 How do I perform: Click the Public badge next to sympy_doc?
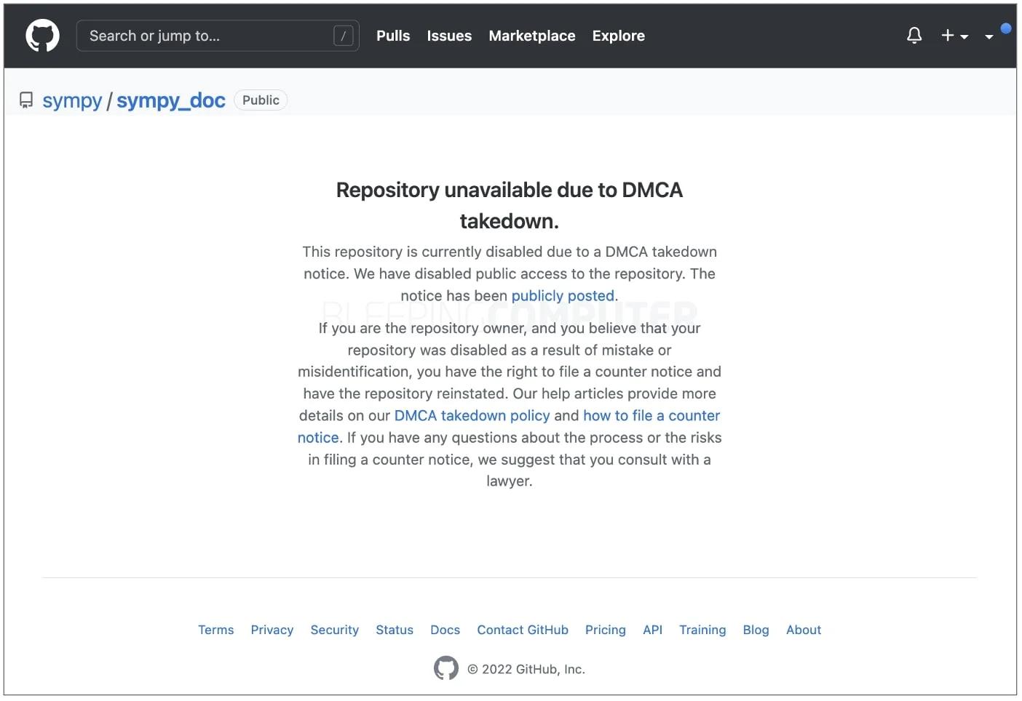pyautogui.click(x=260, y=100)
